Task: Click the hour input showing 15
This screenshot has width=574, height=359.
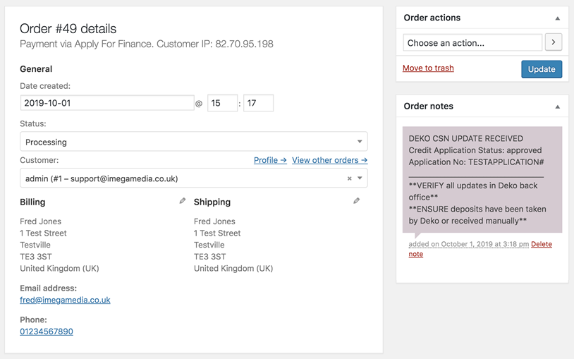Action: pos(222,103)
